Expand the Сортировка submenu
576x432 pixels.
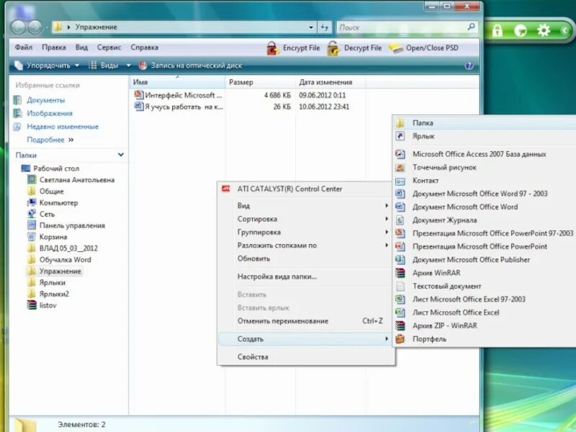(387, 219)
